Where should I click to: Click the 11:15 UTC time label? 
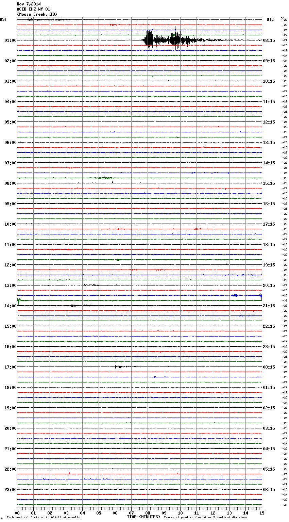click(x=269, y=102)
